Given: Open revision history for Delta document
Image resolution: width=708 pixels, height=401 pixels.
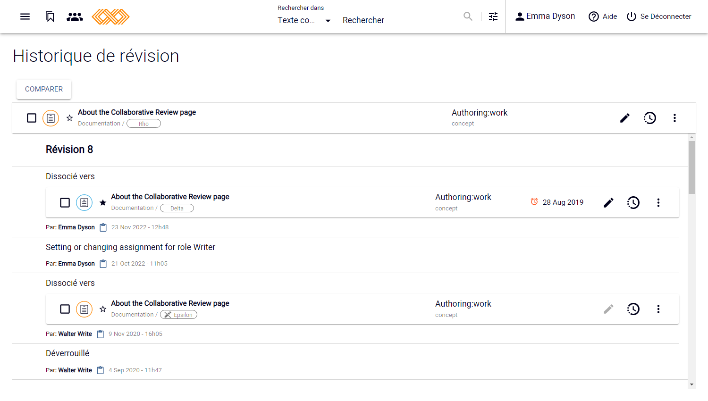Looking at the screenshot, I should (x=633, y=202).
